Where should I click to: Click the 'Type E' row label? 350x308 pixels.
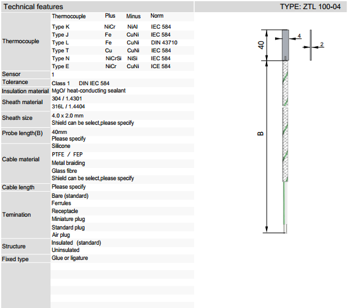point(60,66)
